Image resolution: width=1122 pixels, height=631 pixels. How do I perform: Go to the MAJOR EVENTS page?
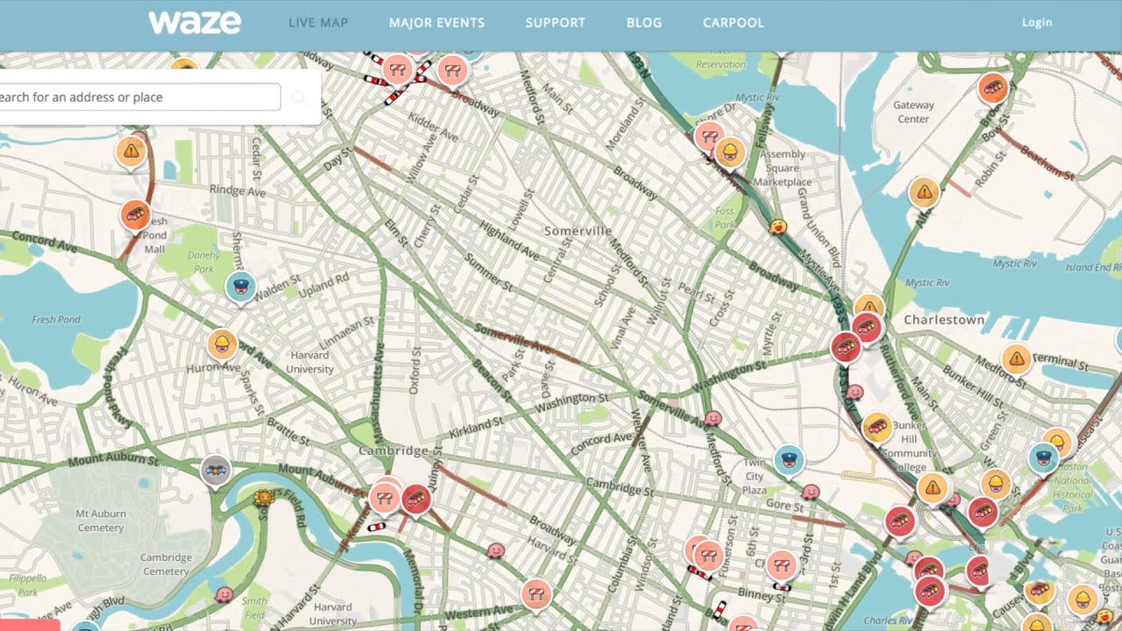pos(437,23)
